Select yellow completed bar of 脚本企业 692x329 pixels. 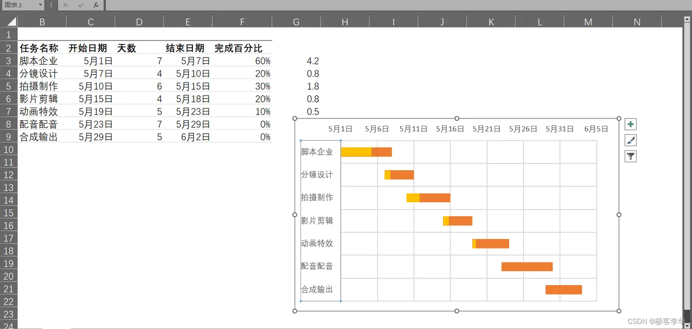tap(356, 152)
